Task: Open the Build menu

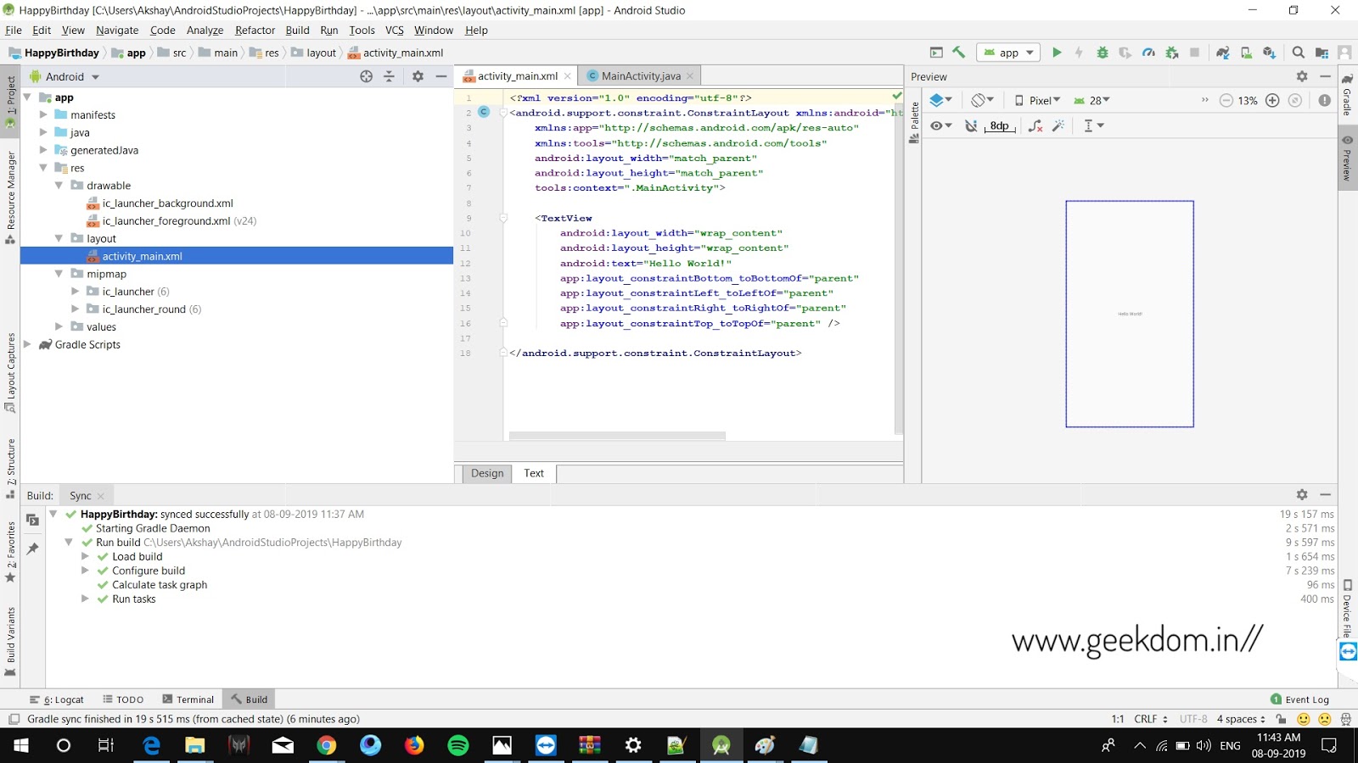Action: (x=297, y=30)
